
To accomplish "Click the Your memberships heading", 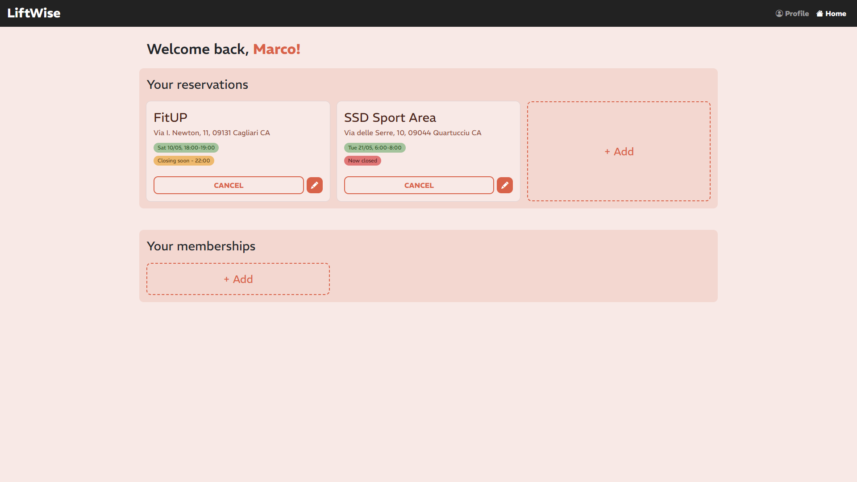I will click(201, 246).
